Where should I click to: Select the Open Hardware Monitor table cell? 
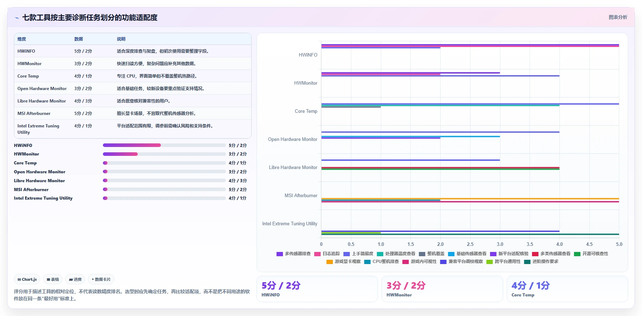click(x=42, y=89)
